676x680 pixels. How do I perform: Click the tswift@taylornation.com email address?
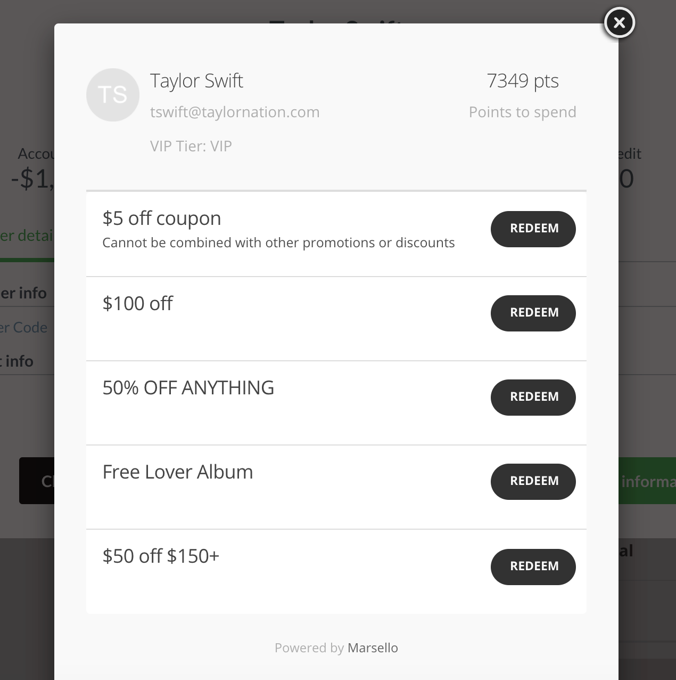pos(235,112)
